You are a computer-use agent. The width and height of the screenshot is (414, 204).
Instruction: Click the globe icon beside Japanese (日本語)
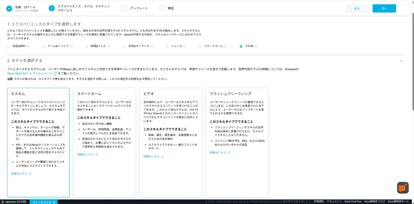[x=2, y=202]
